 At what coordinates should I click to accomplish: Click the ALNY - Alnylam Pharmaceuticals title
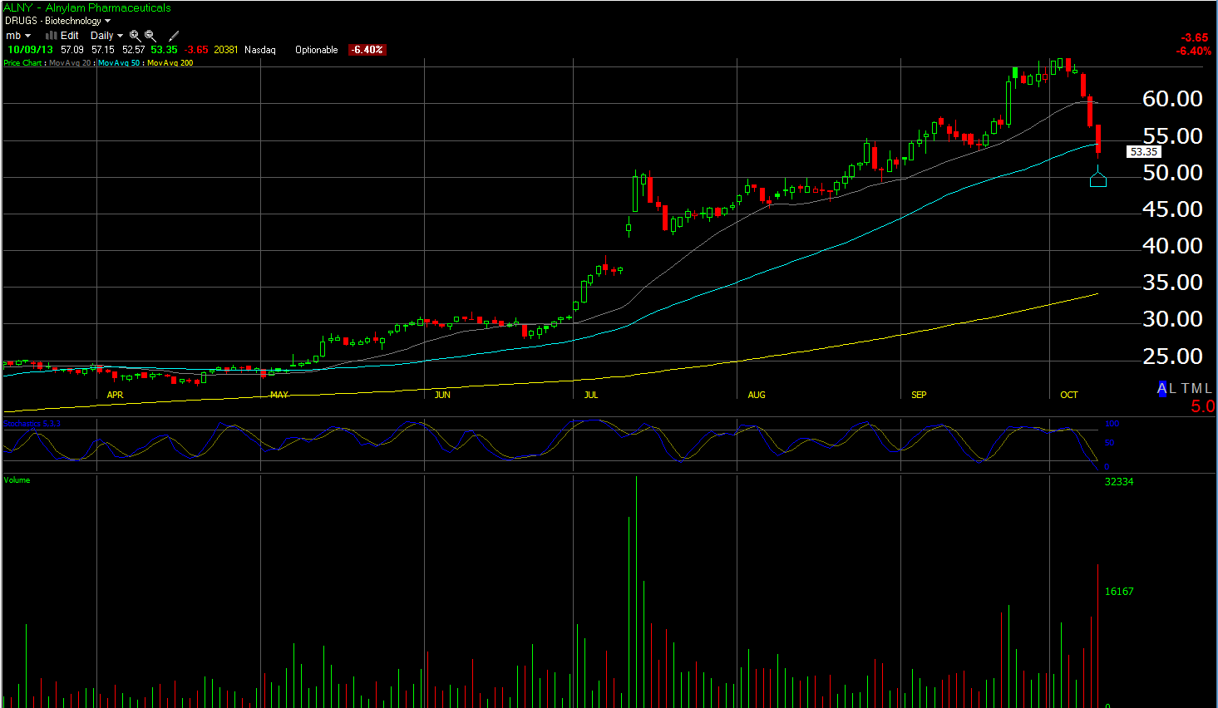pos(87,7)
